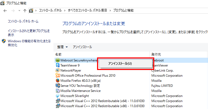Navigate to すべてのコントロール パネル項目 breadcrumb

click(87, 10)
